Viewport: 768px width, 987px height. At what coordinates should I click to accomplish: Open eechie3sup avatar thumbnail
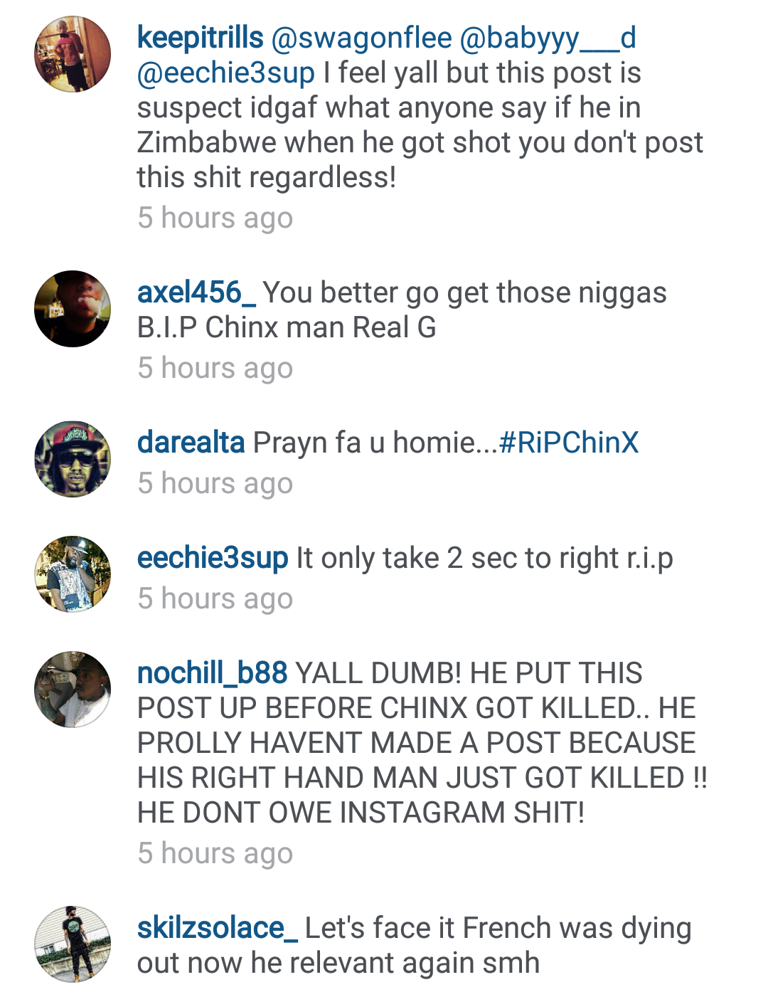[73, 574]
